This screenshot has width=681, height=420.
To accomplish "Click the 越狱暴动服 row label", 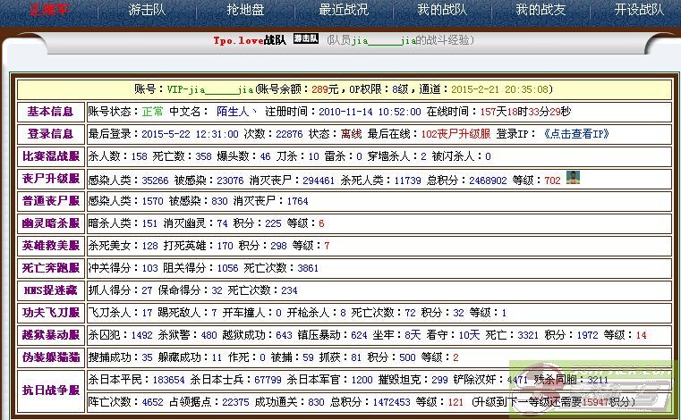I will (x=50, y=335).
